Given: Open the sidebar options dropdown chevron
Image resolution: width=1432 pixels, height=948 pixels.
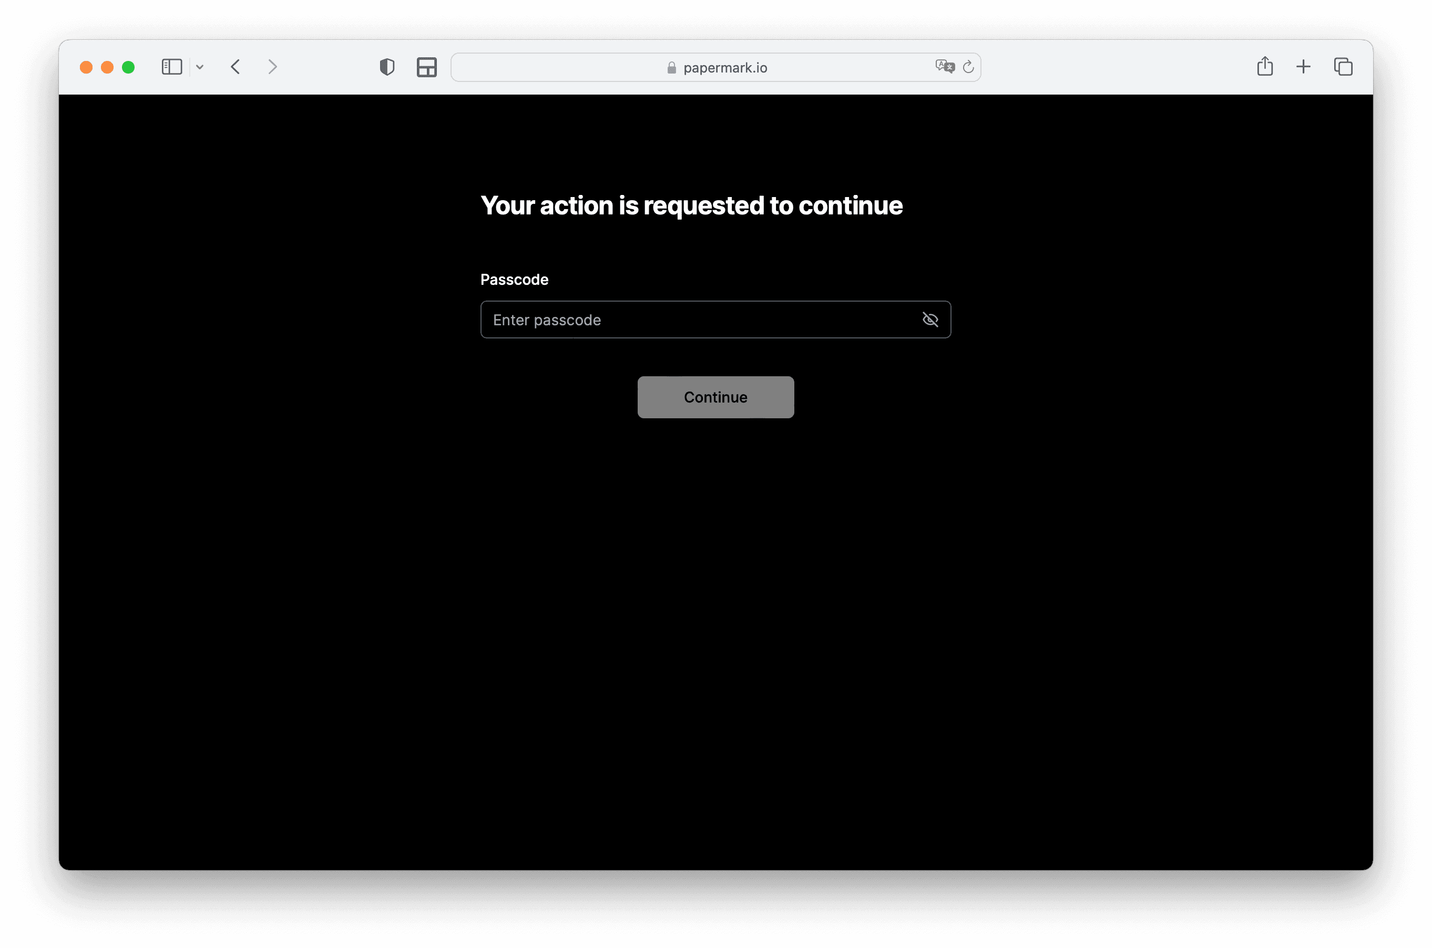Looking at the screenshot, I should click(200, 67).
